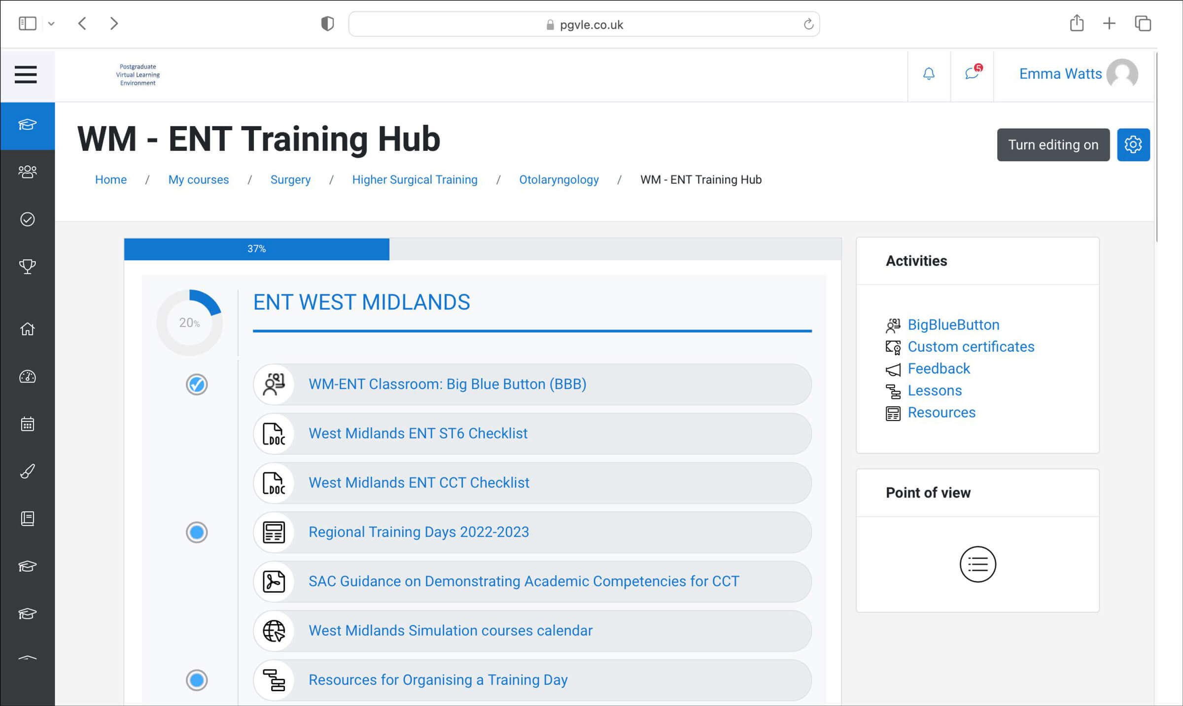Collapse sidebar with the bottom chevron arrow
The width and height of the screenshot is (1183, 706).
tap(28, 658)
